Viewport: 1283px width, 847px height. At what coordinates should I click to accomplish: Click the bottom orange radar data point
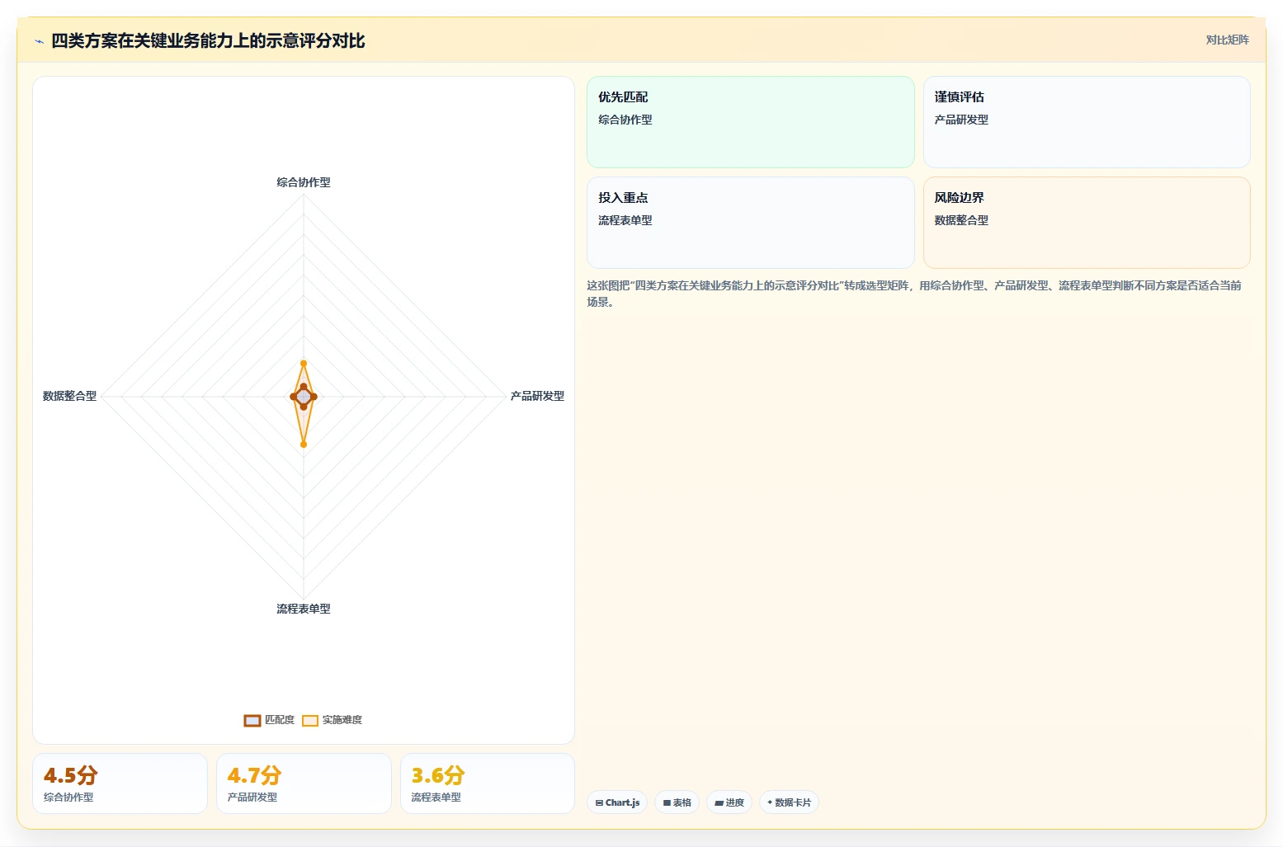tap(304, 445)
